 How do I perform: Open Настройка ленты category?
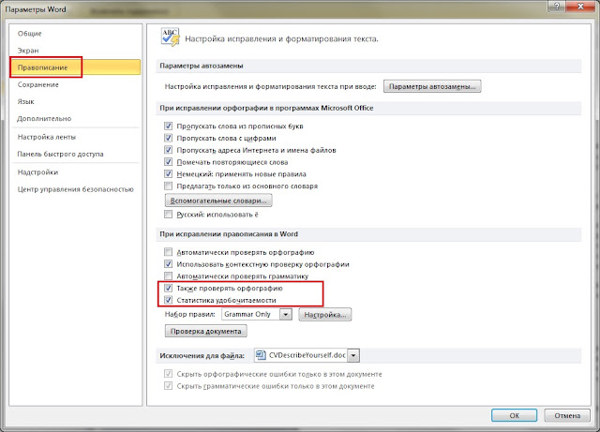pos(47,137)
